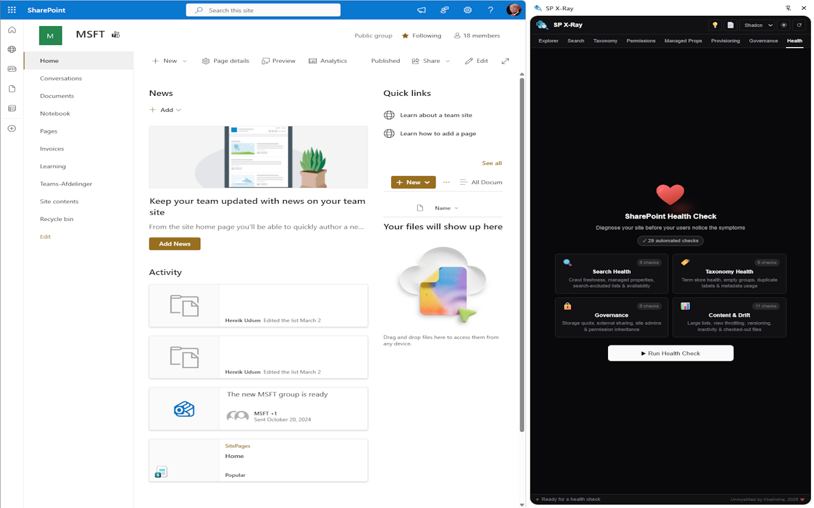Viewport: 814px width, 508px height.
Task: Switch to the Governance tab in SP X-Ray
Action: (x=763, y=41)
